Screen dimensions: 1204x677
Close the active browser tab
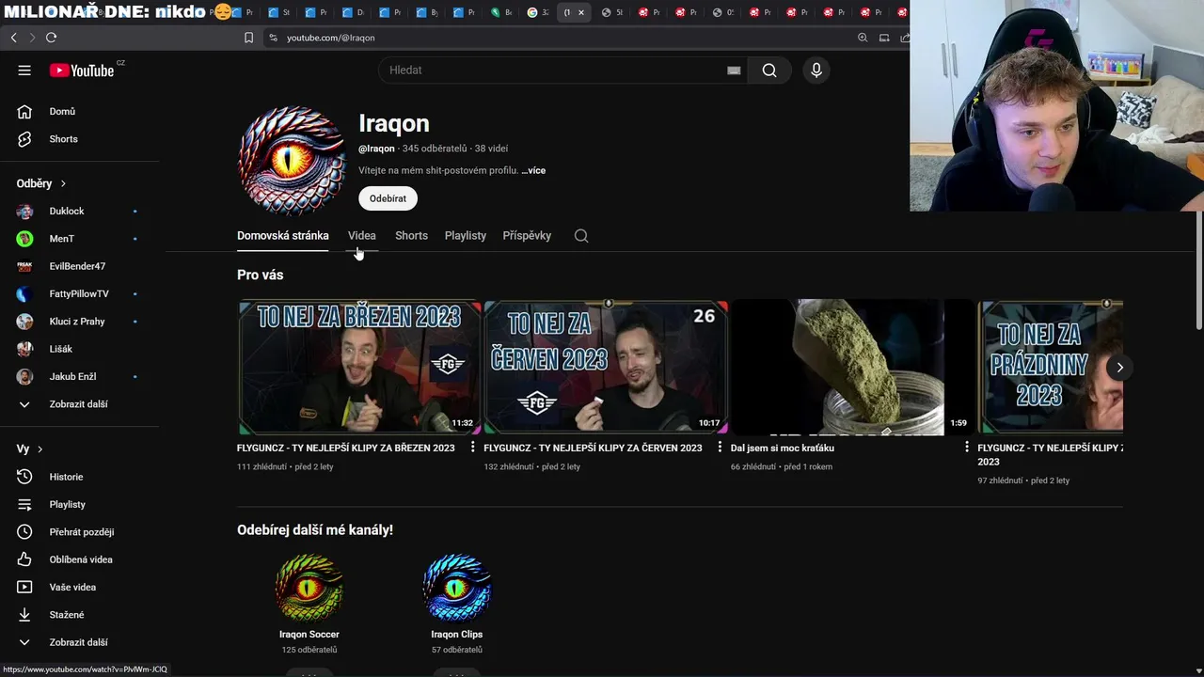tap(581, 12)
